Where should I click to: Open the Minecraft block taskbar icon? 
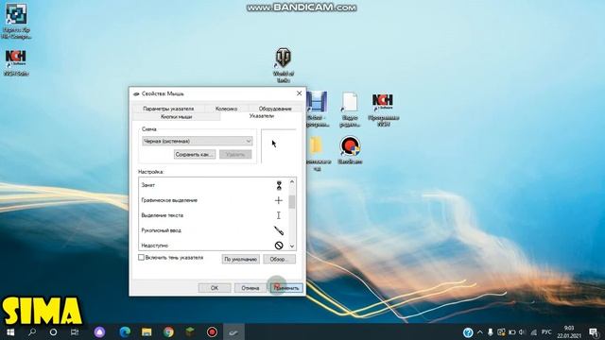click(x=190, y=331)
